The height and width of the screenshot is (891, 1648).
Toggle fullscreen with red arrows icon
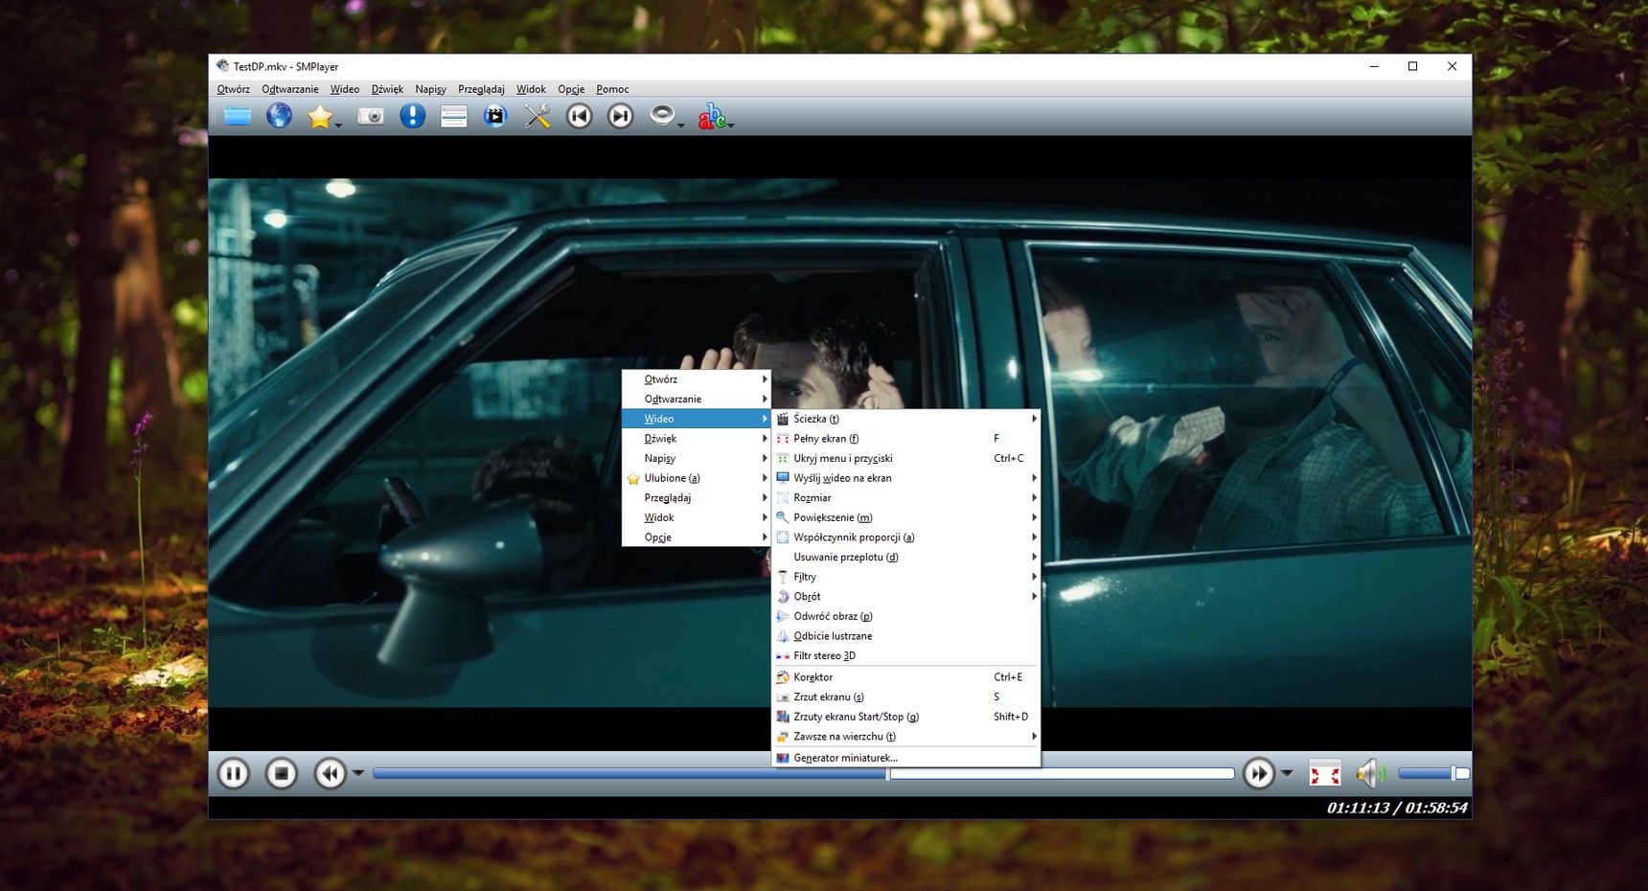tap(1325, 773)
